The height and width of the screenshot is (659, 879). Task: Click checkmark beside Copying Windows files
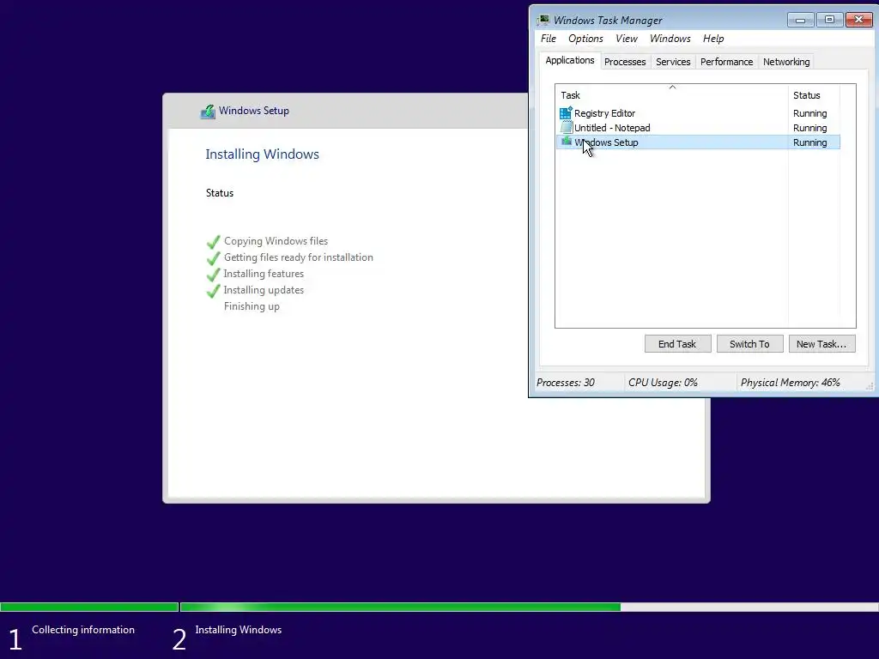tap(213, 242)
